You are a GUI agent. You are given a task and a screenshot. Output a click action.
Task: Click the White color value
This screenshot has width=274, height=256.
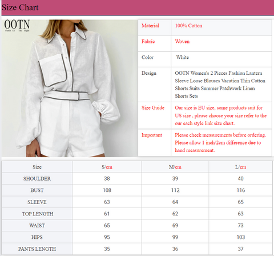(x=182, y=57)
